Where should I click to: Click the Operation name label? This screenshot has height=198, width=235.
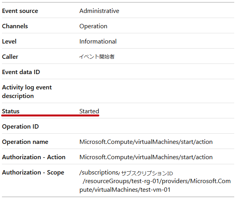pyautogui.click(x=25, y=142)
